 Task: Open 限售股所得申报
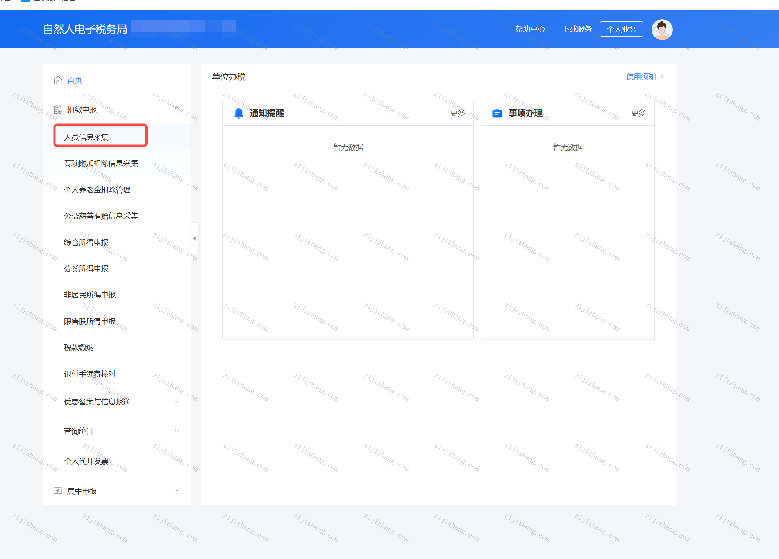[x=90, y=321]
